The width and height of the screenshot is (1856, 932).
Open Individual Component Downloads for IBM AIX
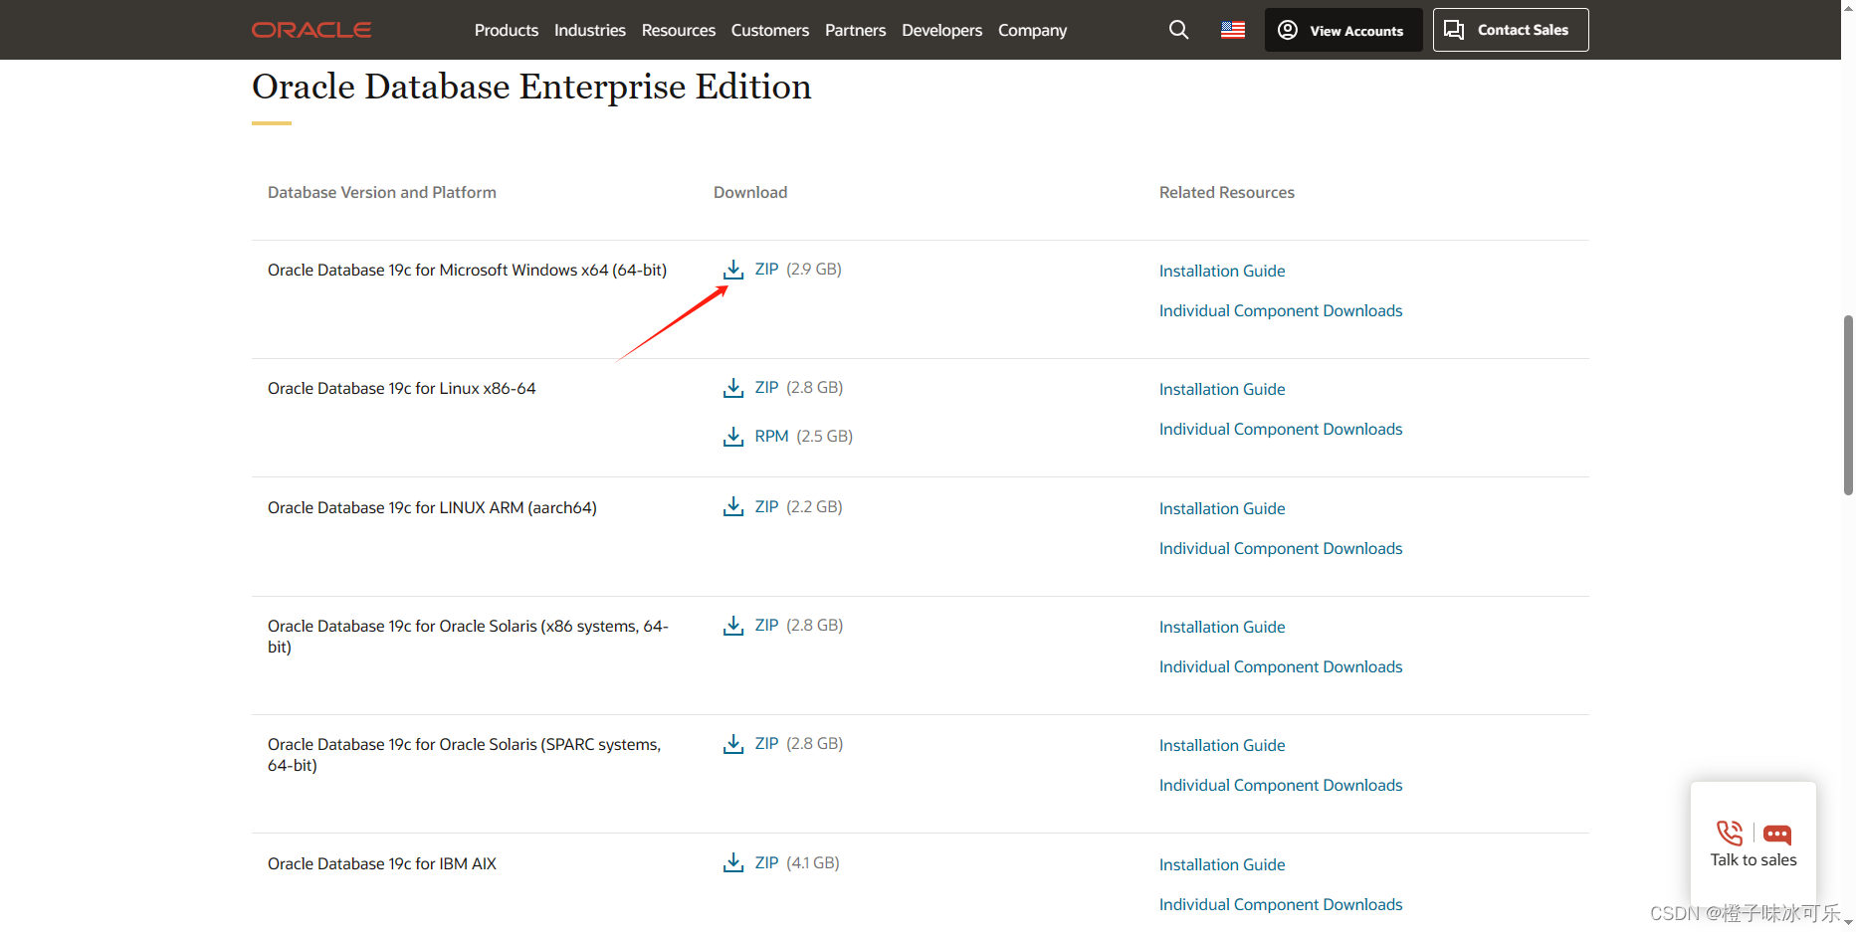point(1281,904)
